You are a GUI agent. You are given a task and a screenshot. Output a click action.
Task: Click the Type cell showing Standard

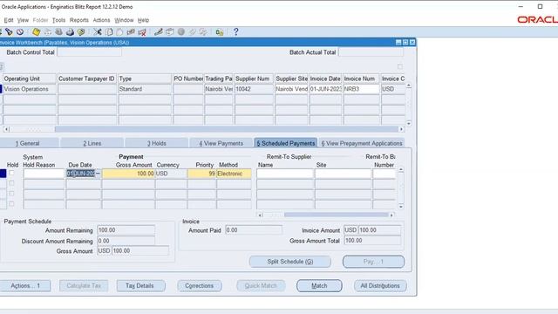145,89
